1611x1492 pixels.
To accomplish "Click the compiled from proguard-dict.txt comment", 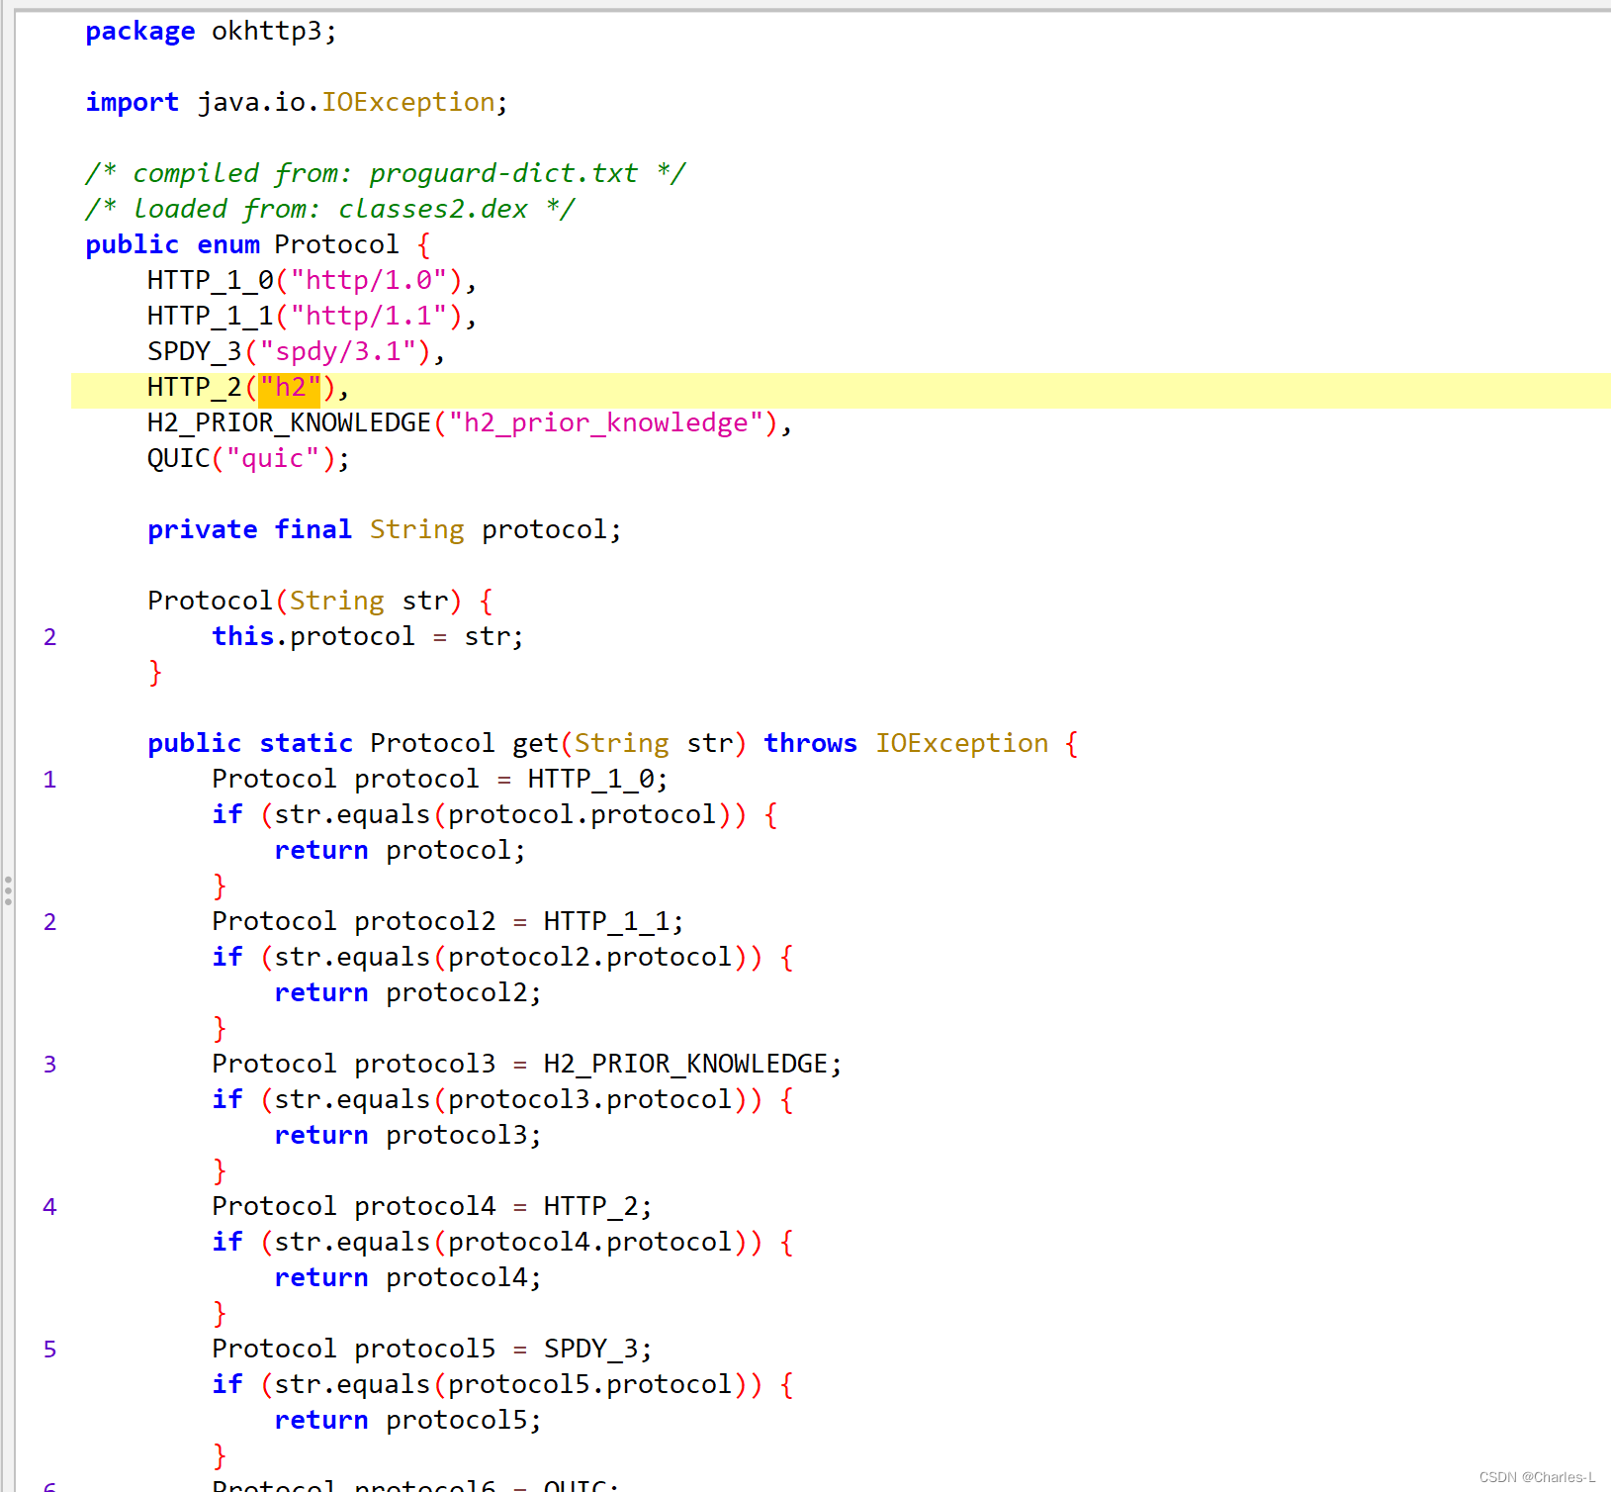I will coord(384,173).
